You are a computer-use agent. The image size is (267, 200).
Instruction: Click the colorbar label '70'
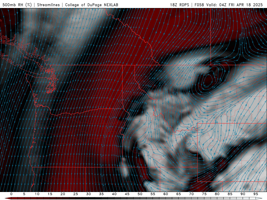pos(191,194)
